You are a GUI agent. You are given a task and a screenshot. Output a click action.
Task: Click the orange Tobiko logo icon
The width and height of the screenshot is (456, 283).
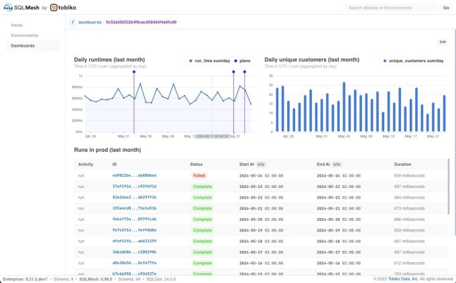click(54, 7)
